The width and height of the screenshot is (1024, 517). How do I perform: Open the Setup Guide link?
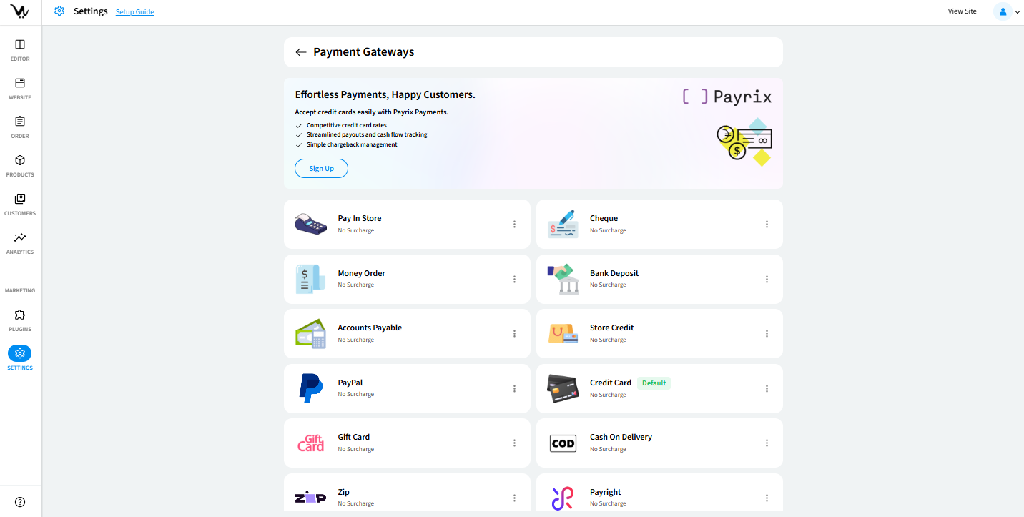(134, 12)
